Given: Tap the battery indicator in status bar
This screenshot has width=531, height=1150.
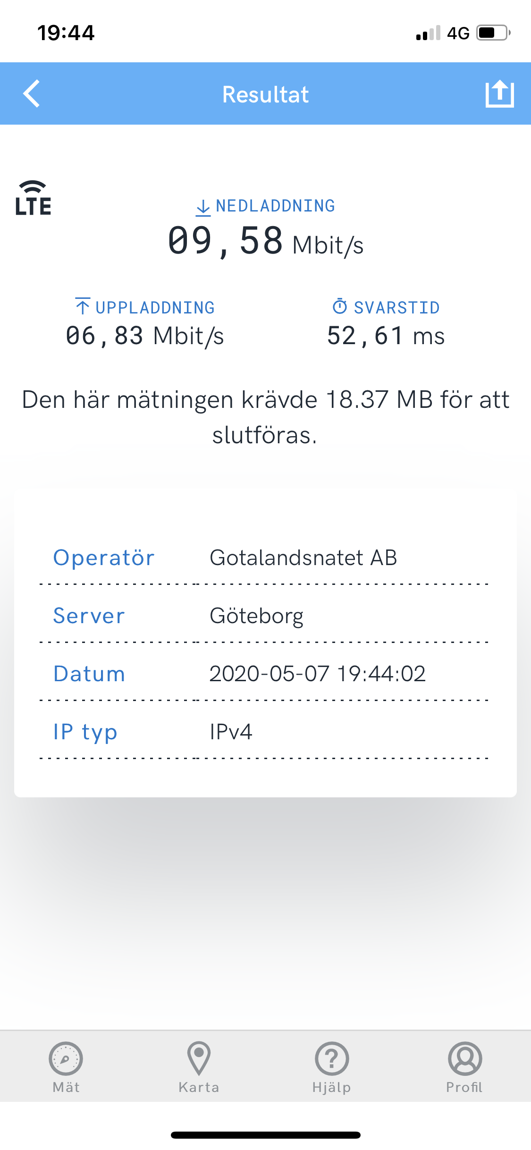Looking at the screenshot, I should pos(493,33).
